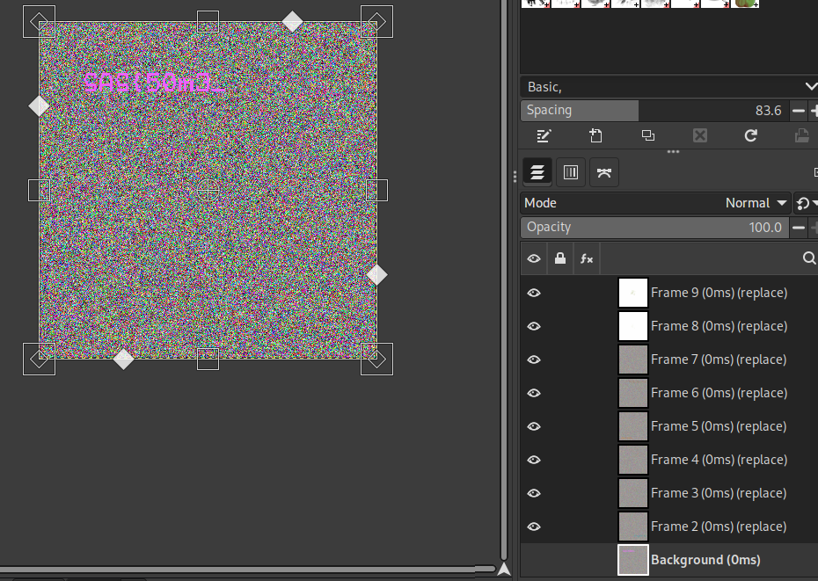Click the Frame 4 layer thumbnail

click(x=632, y=460)
